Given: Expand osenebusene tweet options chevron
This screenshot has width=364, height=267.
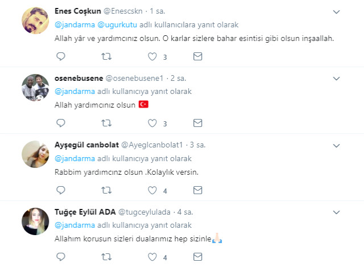Looking at the screenshot, I should click(336, 79).
